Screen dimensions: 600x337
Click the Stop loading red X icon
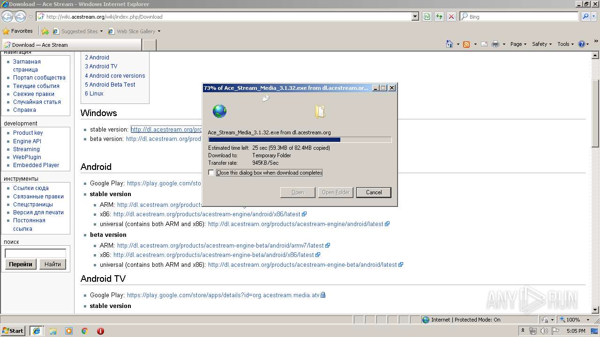451,16
